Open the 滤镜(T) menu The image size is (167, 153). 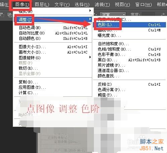pos(102,5)
